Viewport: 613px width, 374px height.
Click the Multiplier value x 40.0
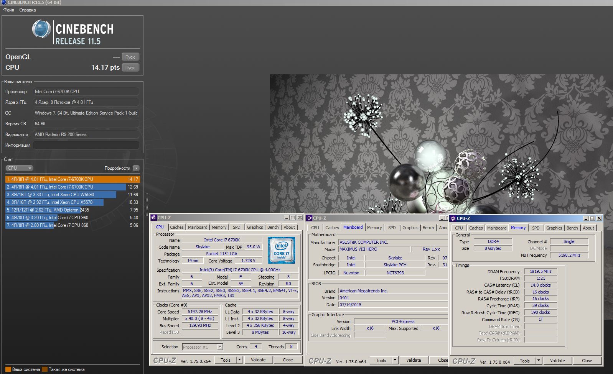[x=200, y=318]
